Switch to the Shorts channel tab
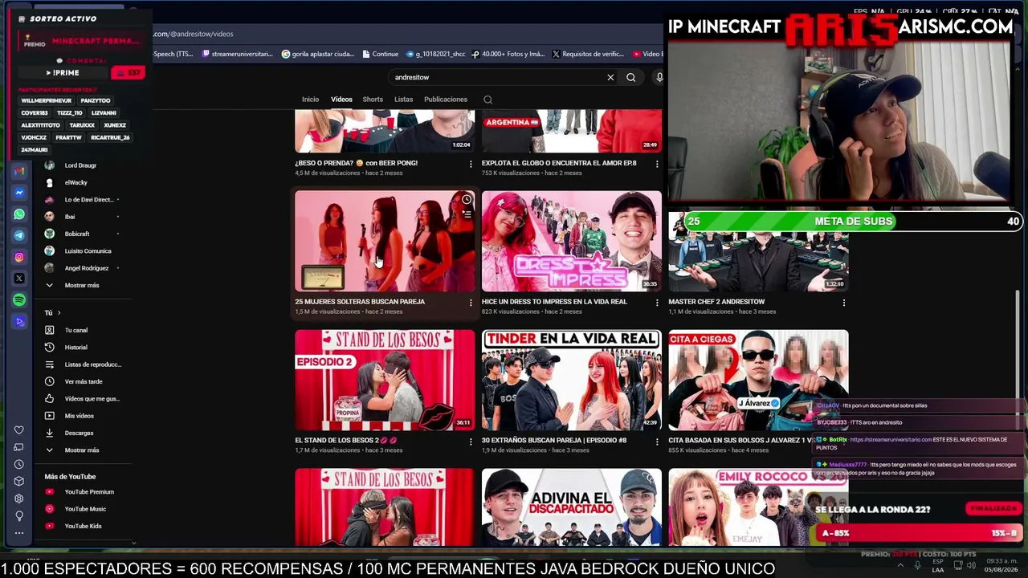Image resolution: width=1028 pixels, height=578 pixels. [373, 100]
